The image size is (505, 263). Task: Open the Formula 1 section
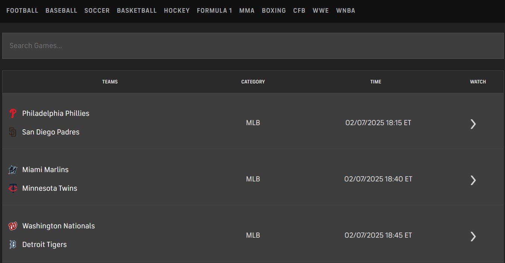[214, 10]
